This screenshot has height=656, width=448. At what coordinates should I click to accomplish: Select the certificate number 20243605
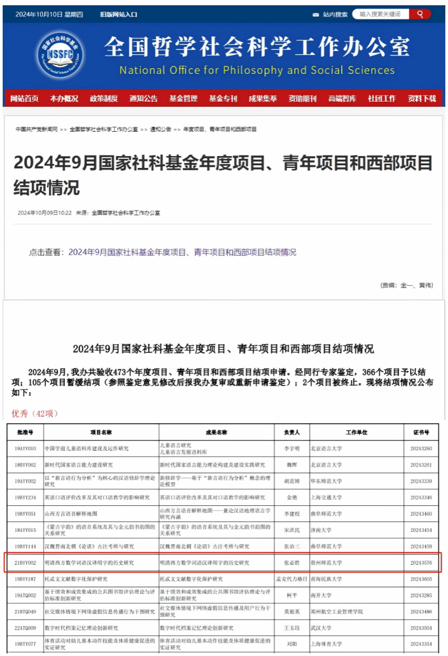(421, 579)
